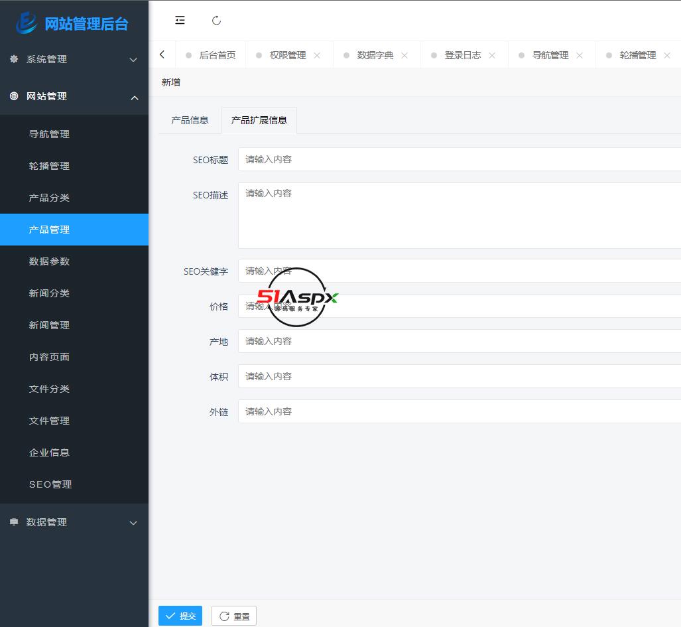Focus the SEO标题 input field
Image resolution: width=681 pixels, height=627 pixels.
[x=460, y=159]
